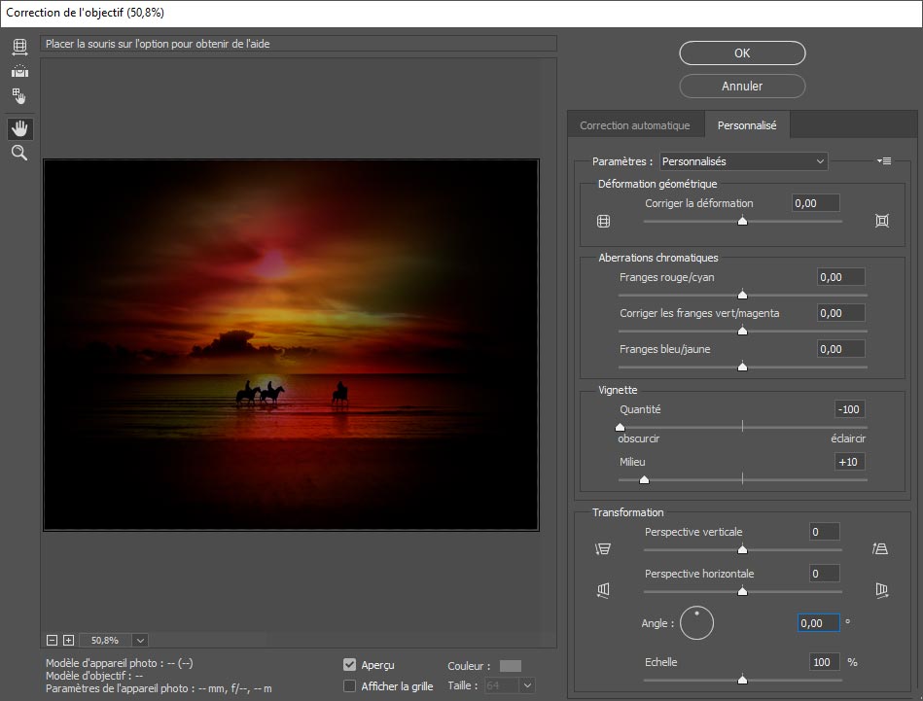
Task: Disable the Aperçu preview checkbox
Action: [350, 665]
